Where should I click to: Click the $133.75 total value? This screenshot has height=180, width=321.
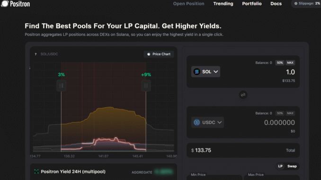pyautogui.click(x=203, y=150)
